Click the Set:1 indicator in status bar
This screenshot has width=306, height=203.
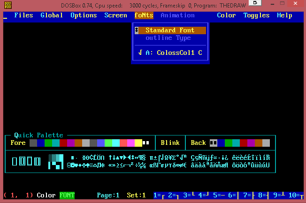tap(137, 195)
